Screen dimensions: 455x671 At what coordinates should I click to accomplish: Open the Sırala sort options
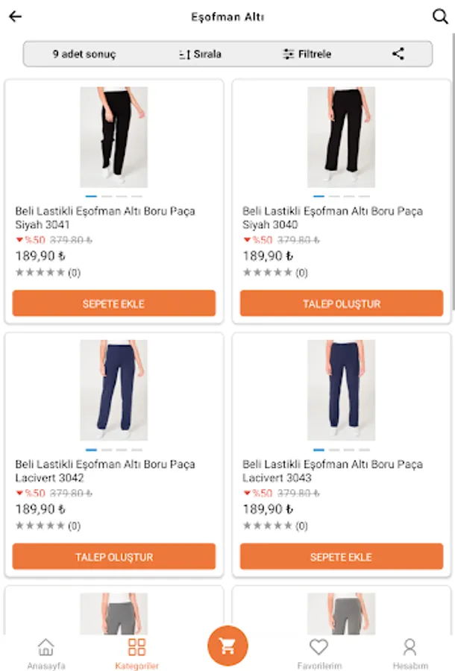pos(200,54)
